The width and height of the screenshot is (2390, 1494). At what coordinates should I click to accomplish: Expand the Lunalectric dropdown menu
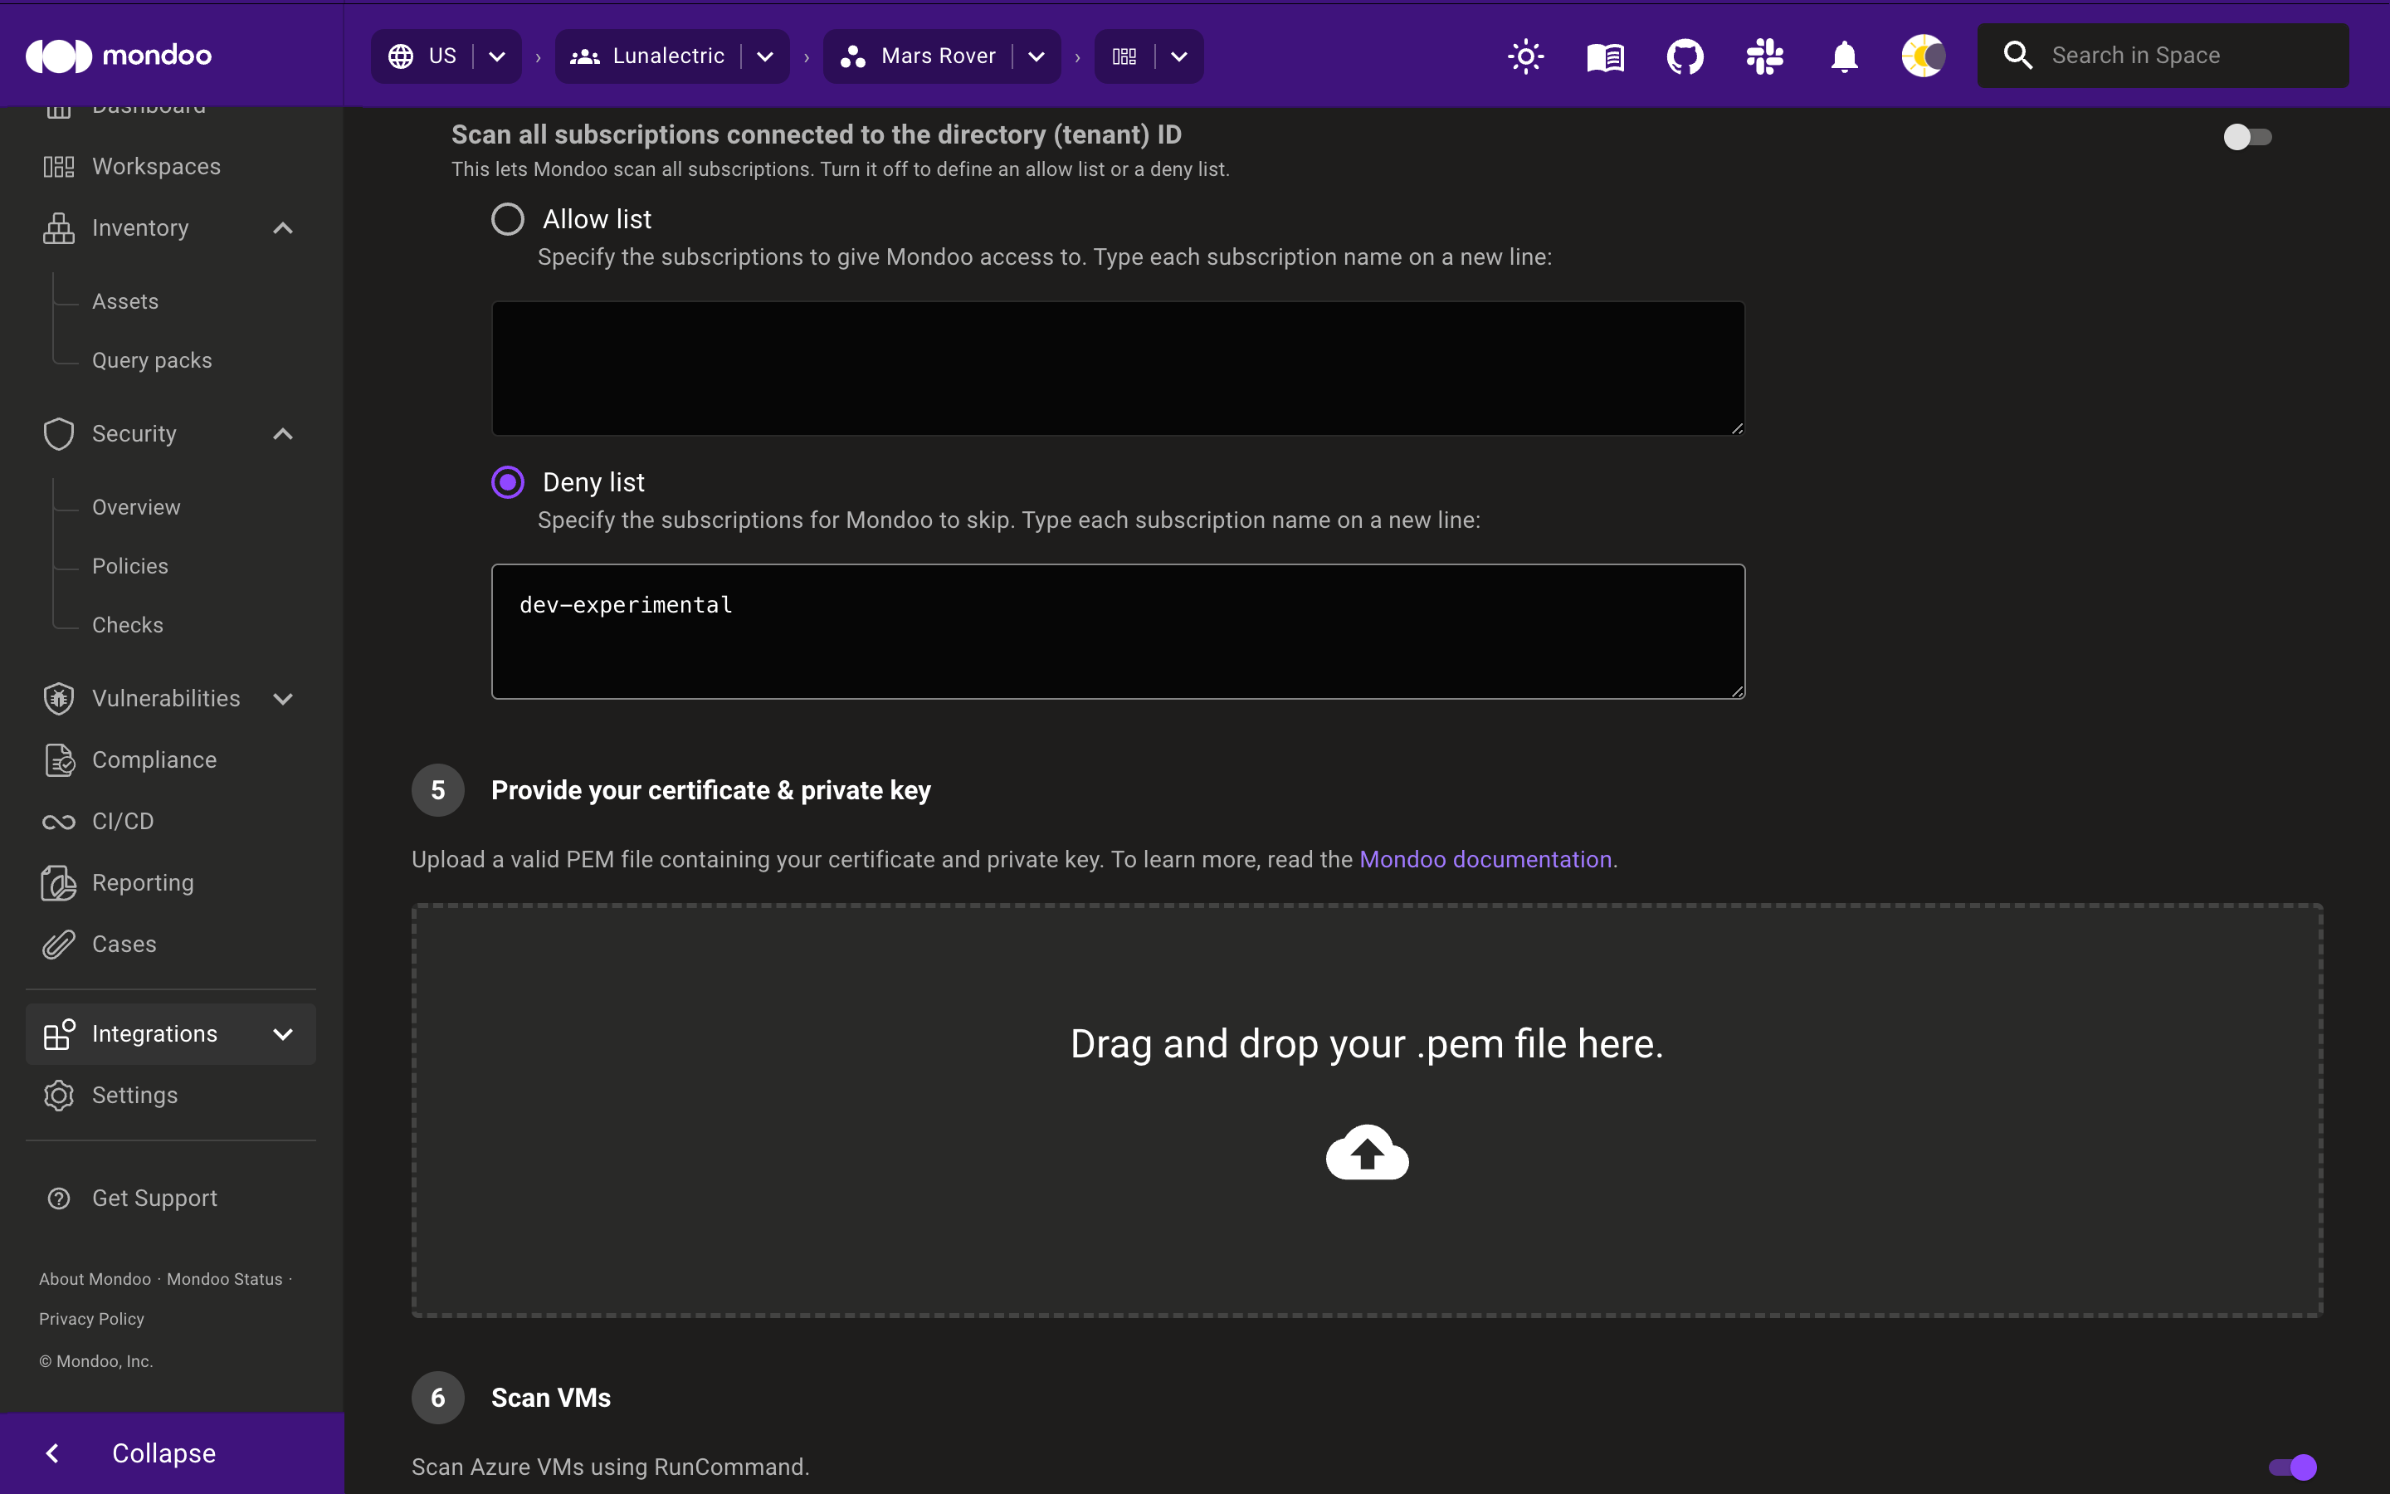click(x=769, y=55)
